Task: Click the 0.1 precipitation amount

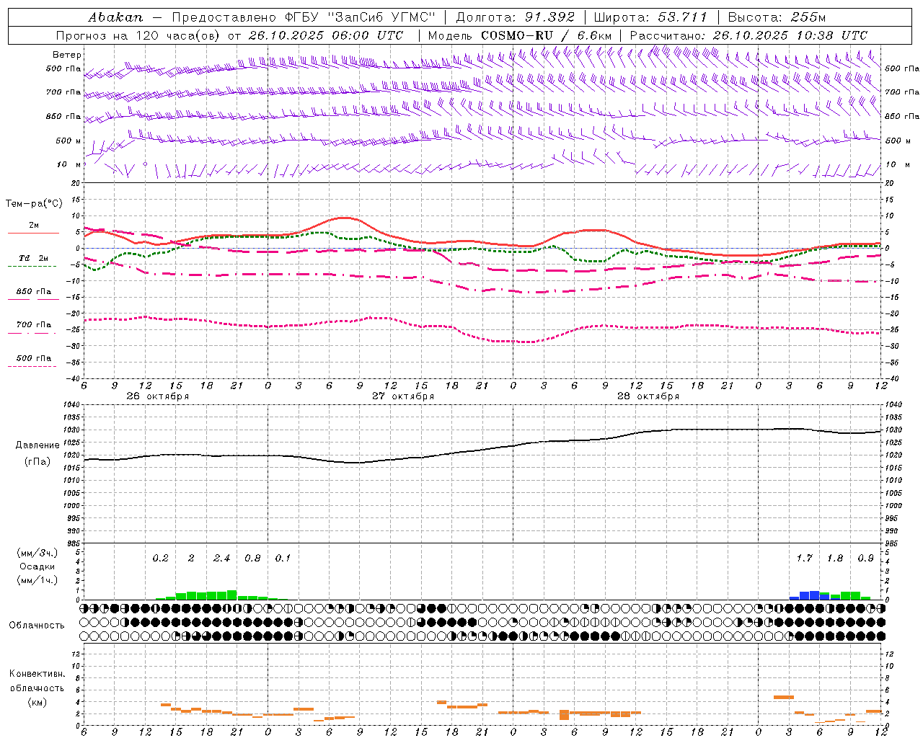Action: click(x=283, y=559)
